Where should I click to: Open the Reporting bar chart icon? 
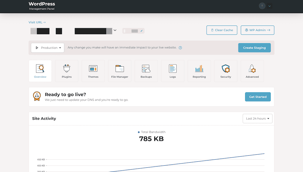pyautogui.click(x=199, y=69)
